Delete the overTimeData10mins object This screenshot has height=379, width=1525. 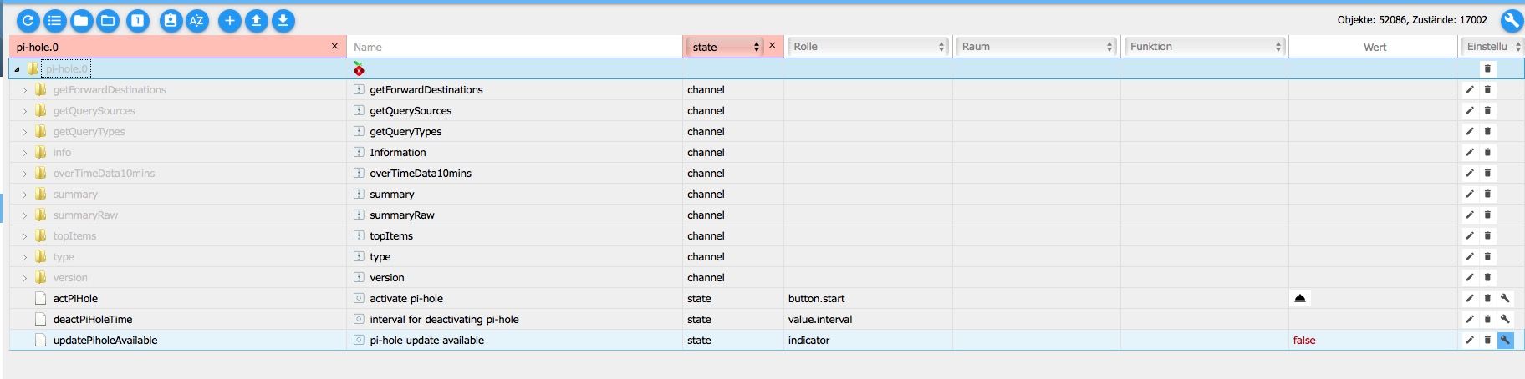pyautogui.click(x=1487, y=173)
